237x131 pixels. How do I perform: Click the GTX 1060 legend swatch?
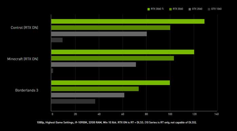pyautogui.click(x=209, y=9)
